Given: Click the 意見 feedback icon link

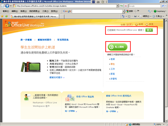Looking at the screenshot, I should pos(149,24).
